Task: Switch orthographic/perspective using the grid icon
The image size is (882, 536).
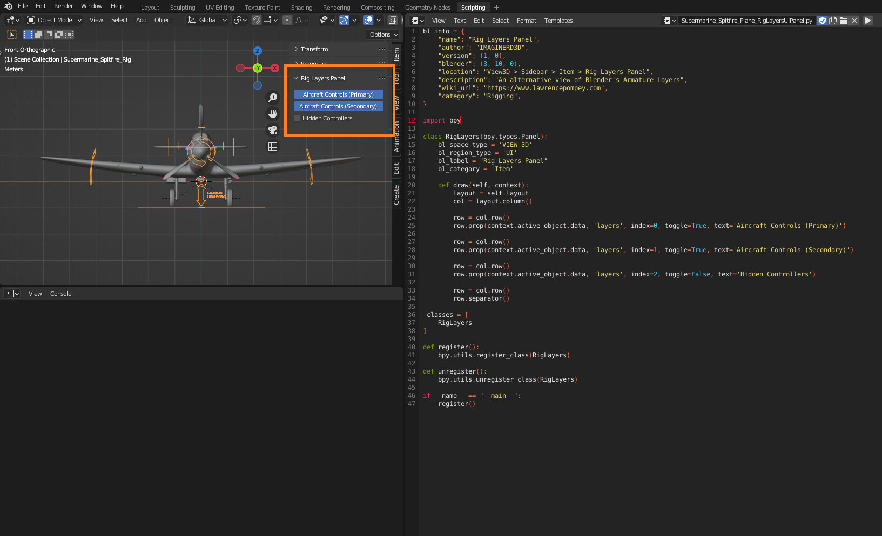Action: click(273, 146)
